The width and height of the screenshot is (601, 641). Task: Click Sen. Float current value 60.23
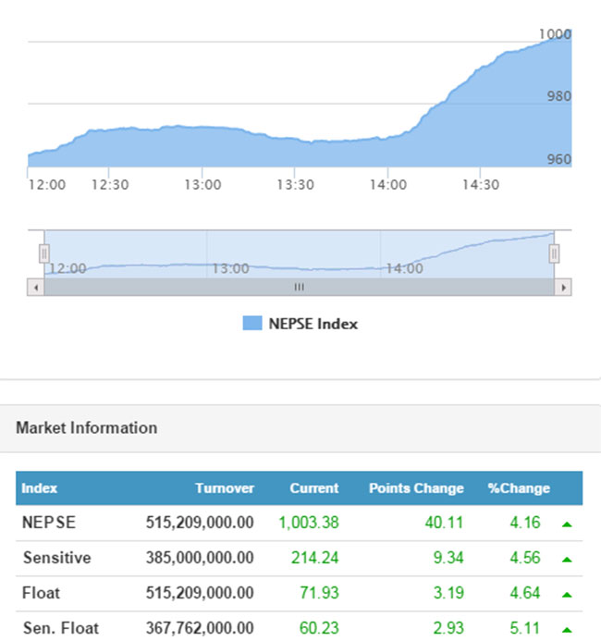(319, 628)
